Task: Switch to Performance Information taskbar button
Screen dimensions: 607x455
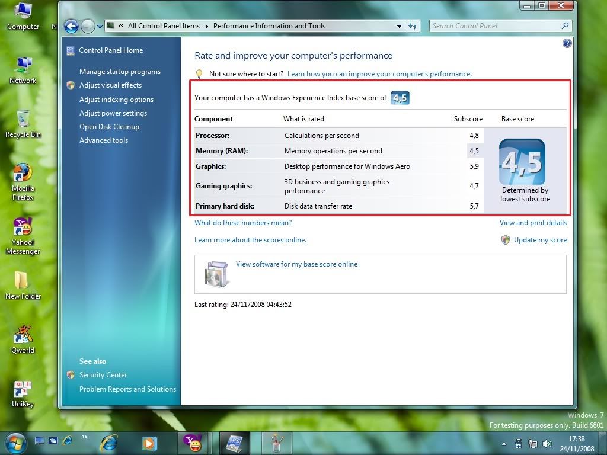Action: pos(235,443)
